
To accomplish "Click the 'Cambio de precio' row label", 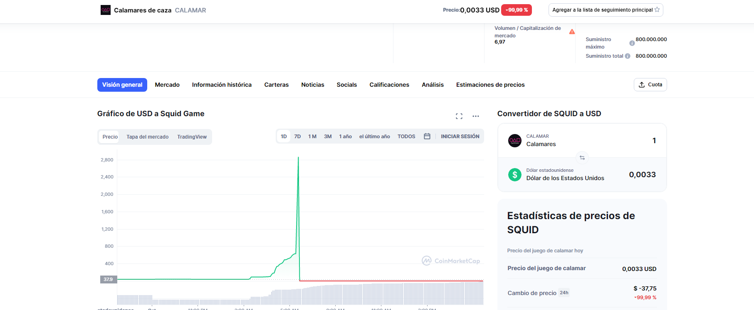I will click(532, 293).
